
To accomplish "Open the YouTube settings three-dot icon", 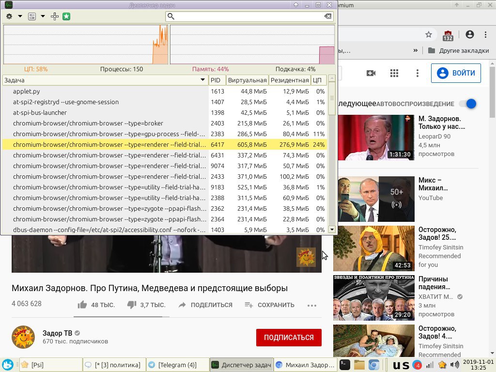I will [418, 74].
